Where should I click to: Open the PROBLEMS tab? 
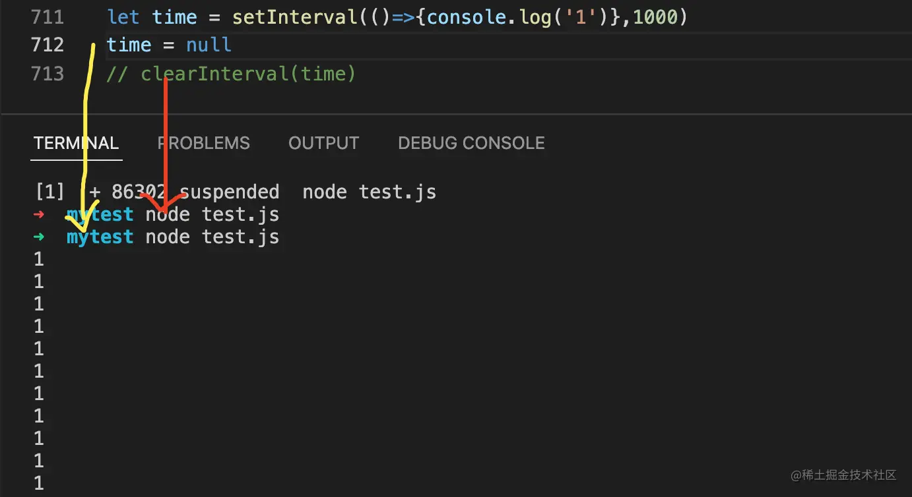tap(204, 143)
